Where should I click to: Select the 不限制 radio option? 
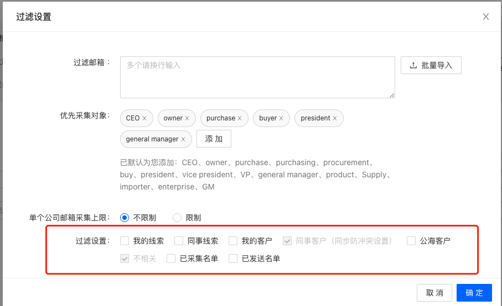click(125, 218)
